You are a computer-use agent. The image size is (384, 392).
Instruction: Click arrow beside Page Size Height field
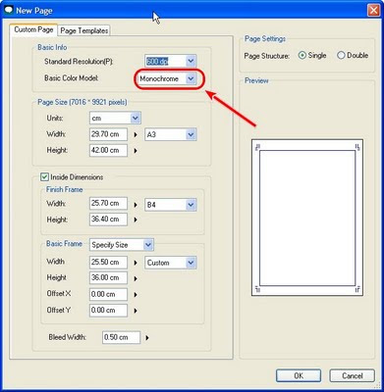(136, 151)
